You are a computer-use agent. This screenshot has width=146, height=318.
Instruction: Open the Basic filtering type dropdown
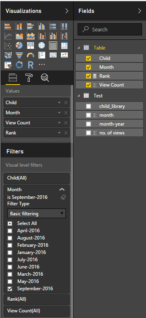pos(37,213)
